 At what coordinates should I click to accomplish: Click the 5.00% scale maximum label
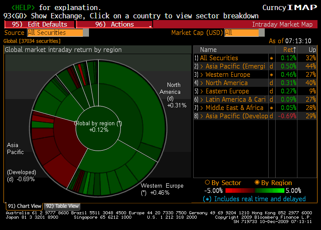pyautogui.click(x=294, y=191)
